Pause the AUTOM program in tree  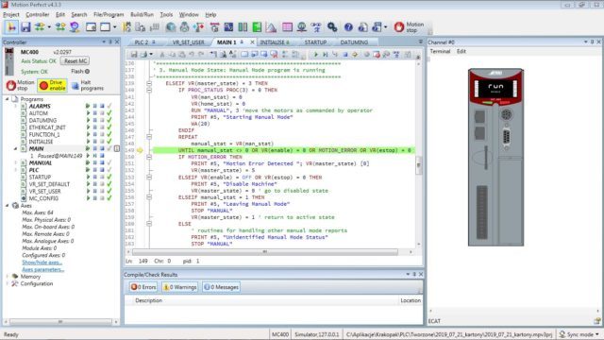pos(94,113)
